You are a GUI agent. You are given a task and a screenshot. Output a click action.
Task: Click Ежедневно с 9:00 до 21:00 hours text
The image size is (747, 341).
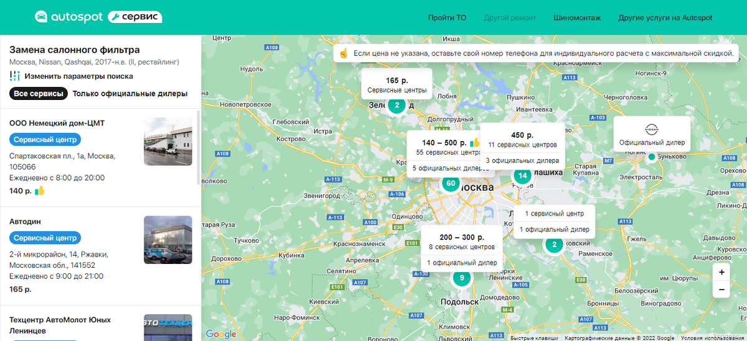coord(57,276)
